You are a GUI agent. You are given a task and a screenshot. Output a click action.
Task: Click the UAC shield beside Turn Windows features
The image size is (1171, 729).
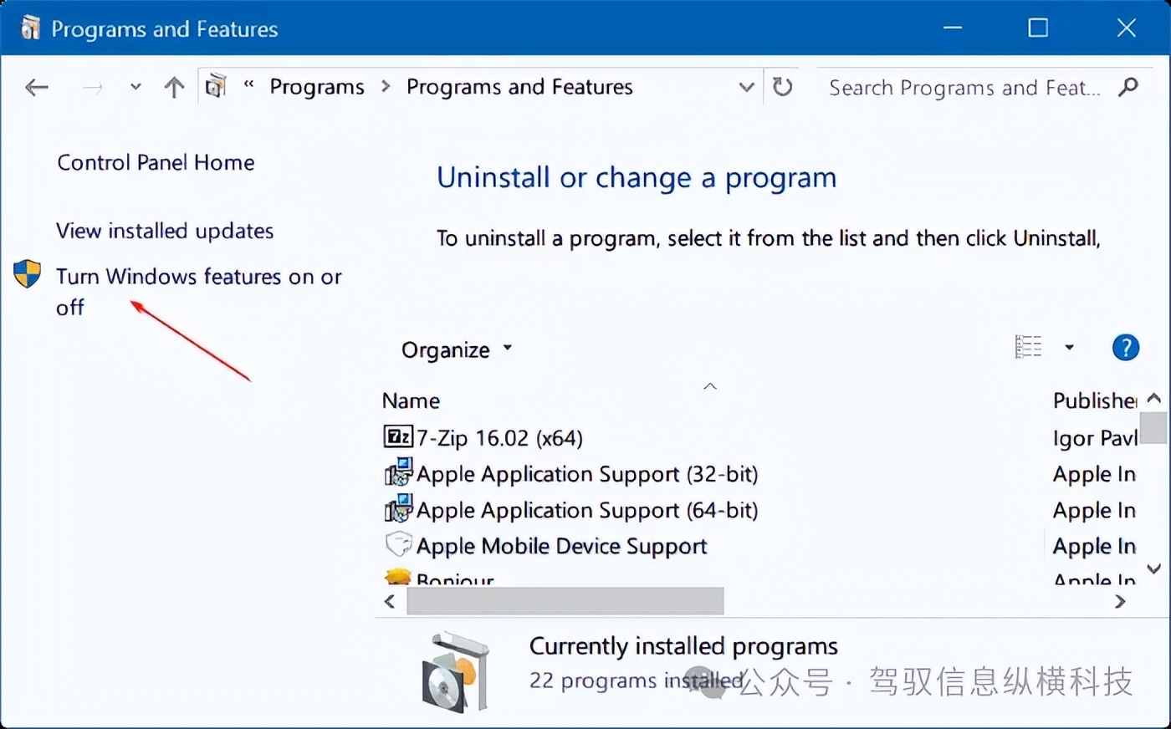pos(26,273)
